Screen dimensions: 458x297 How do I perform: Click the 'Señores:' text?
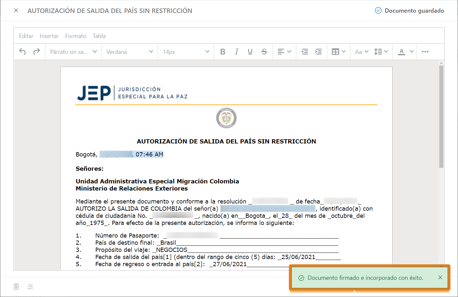pyautogui.click(x=89, y=169)
